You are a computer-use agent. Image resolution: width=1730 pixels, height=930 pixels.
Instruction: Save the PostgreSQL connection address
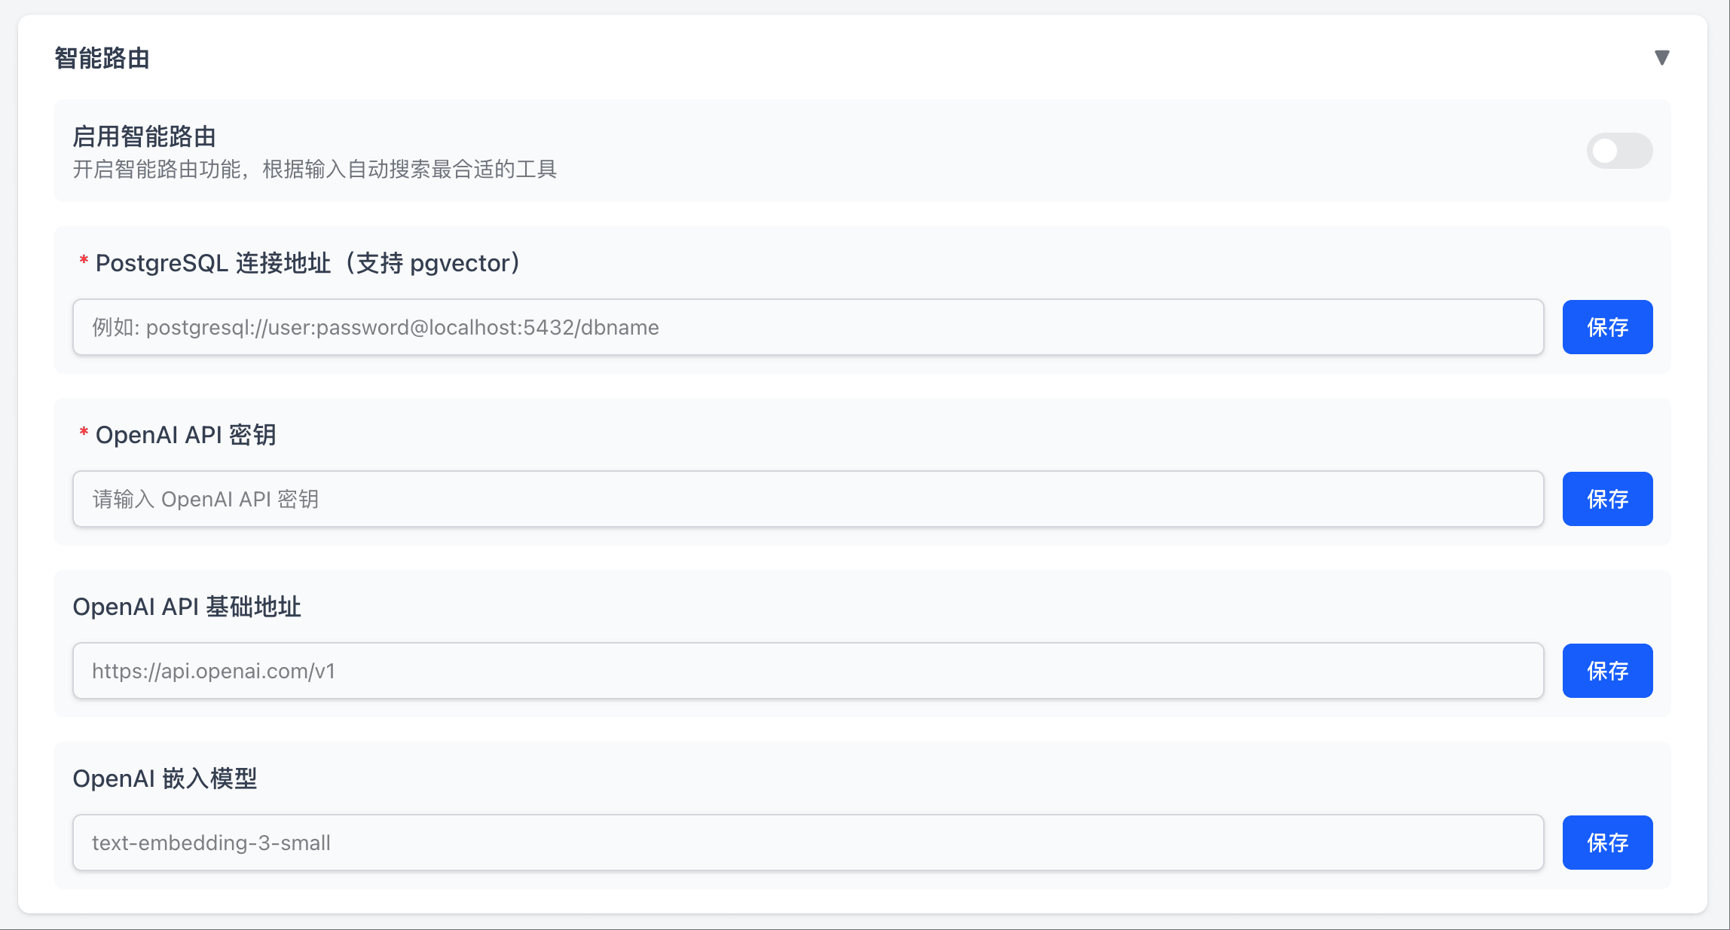[1607, 327]
